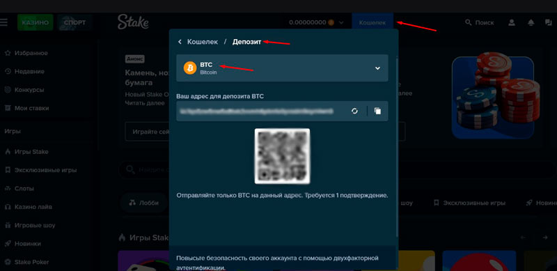Screen dimensions: 557x271
Task: Click the balance coin icon
Action: point(331,22)
